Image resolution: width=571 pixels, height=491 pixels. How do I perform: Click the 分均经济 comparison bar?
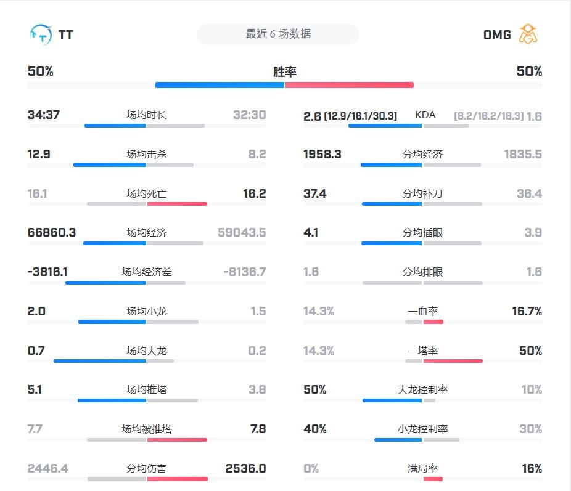click(422, 164)
